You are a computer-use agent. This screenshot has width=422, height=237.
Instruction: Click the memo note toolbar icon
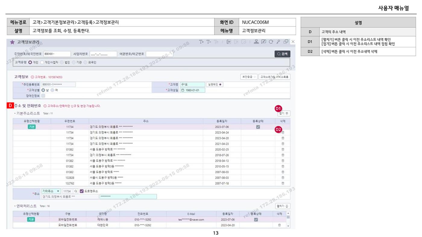click(263, 42)
